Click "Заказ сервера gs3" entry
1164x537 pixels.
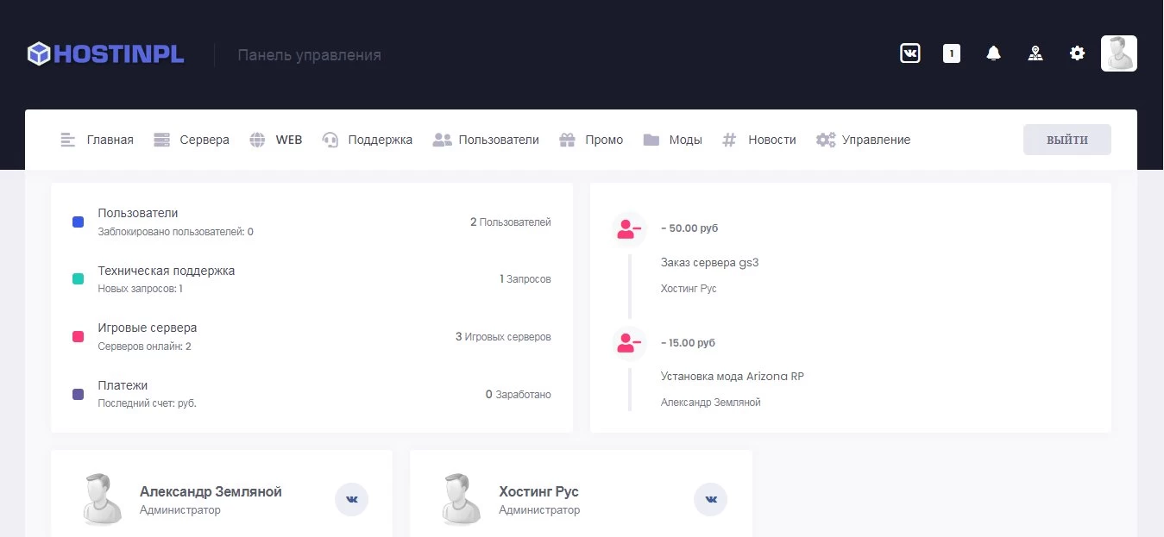(710, 262)
